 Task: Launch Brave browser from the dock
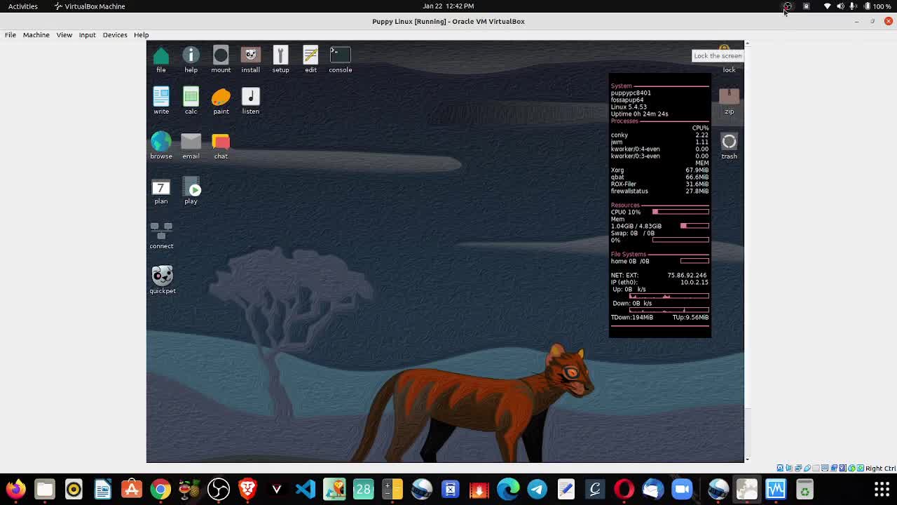[247, 489]
